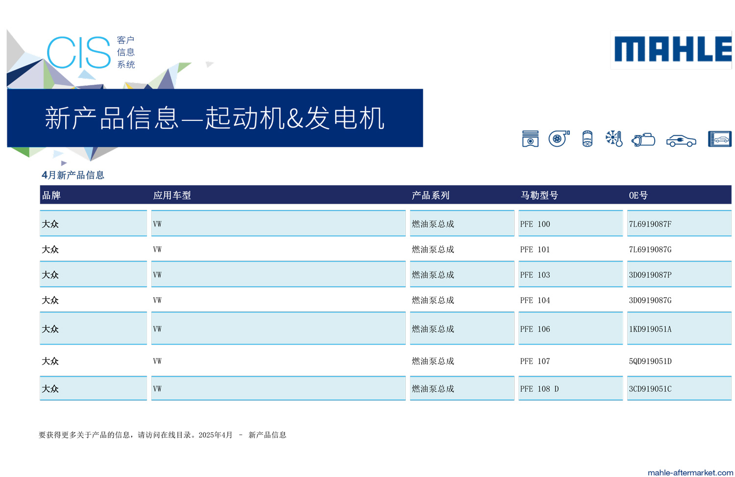
Task: Select the PFE 107 model cell
Action: click(x=570, y=361)
